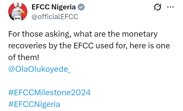Open the Grok explain-this-post icon
This screenshot has height=111, width=183.
[157, 8]
